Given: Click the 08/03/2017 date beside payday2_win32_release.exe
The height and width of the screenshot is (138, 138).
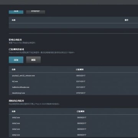Looking at the screenshot, I should (81, 76).
